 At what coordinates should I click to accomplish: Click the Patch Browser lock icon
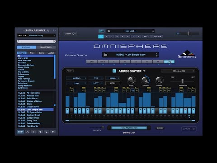coord(53,30)
